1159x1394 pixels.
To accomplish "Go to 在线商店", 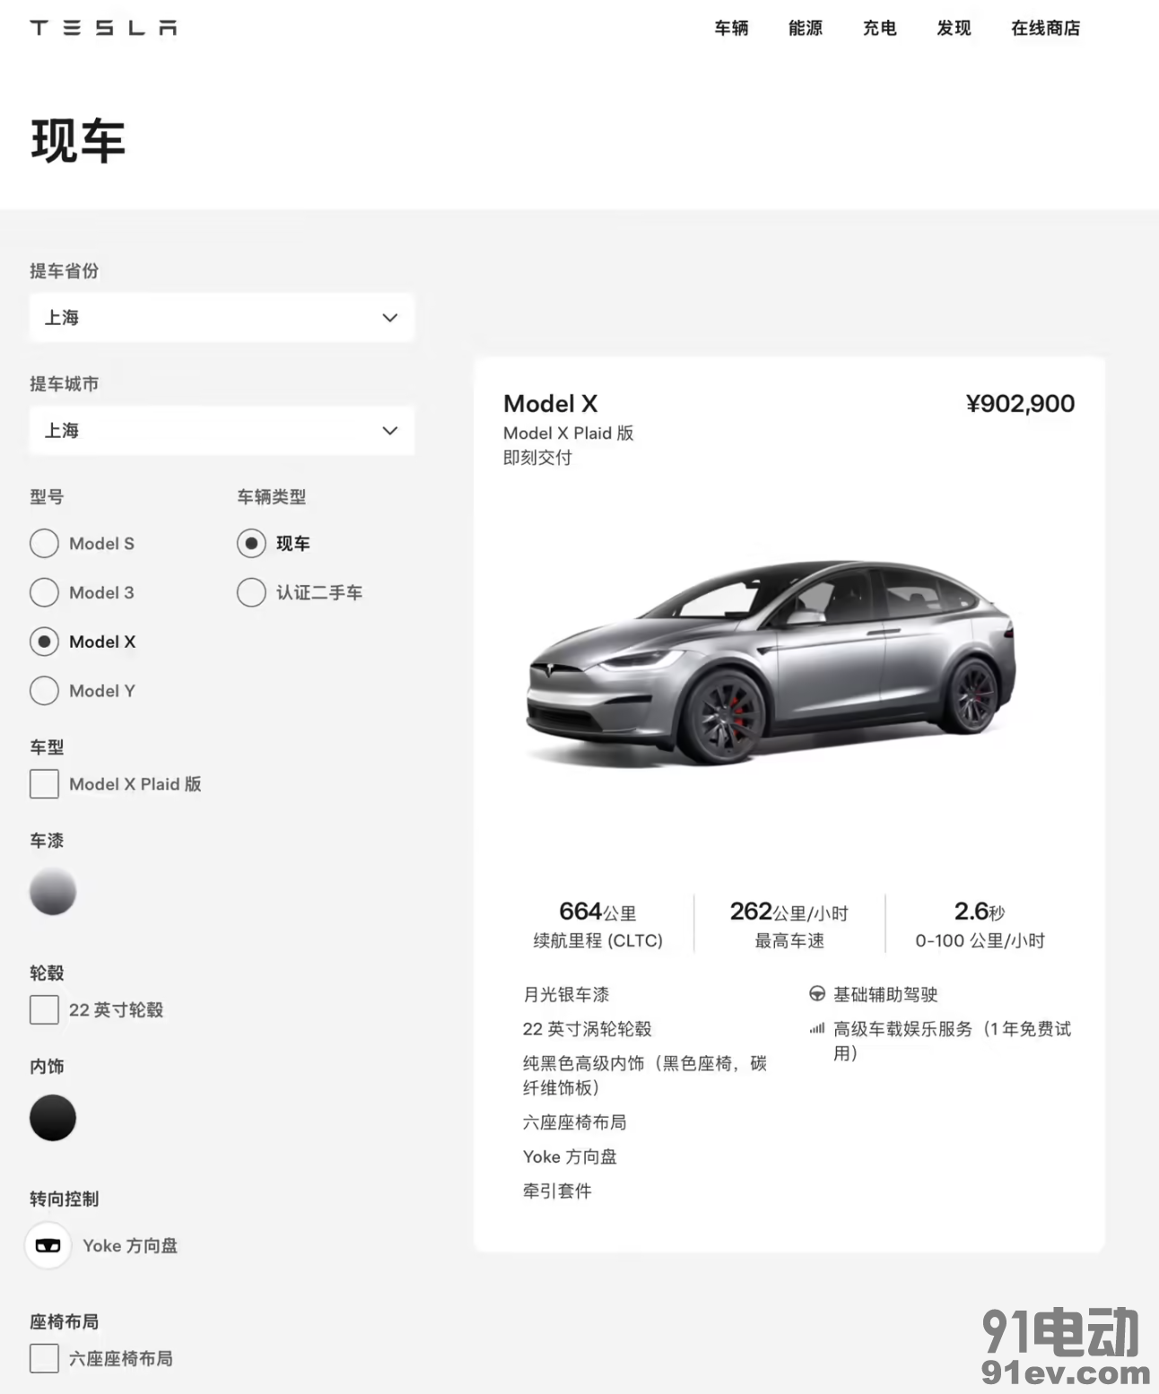I will click(x=1045, y=28).
